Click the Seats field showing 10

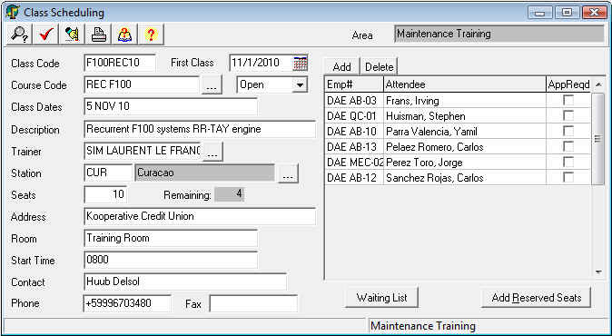click(105, 194)
